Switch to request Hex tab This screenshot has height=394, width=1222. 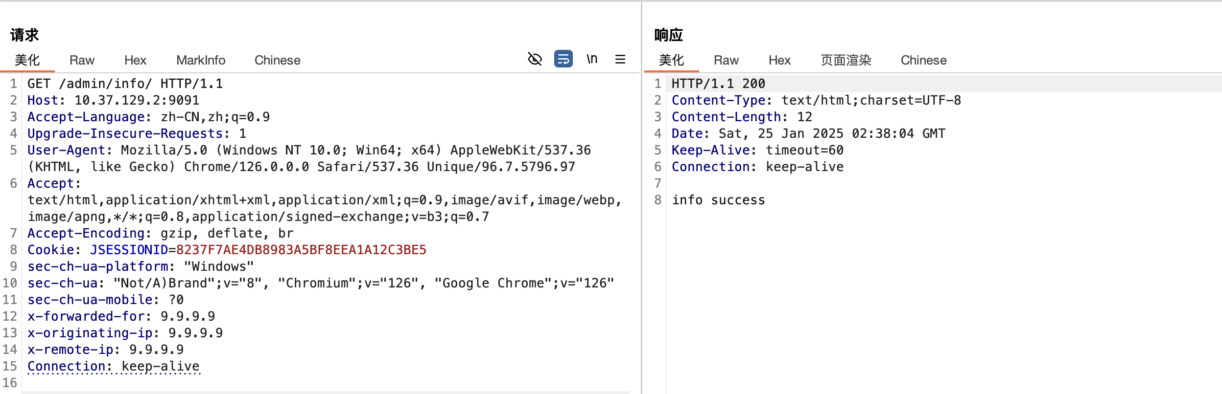click(135, 60)
